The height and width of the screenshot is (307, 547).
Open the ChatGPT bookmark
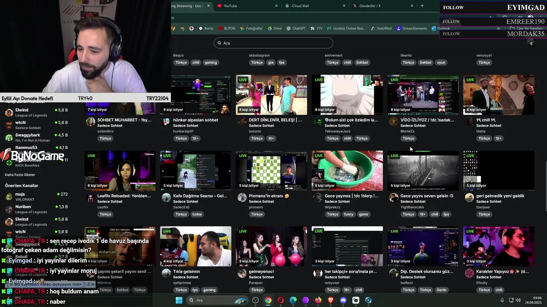pos(296,29)
